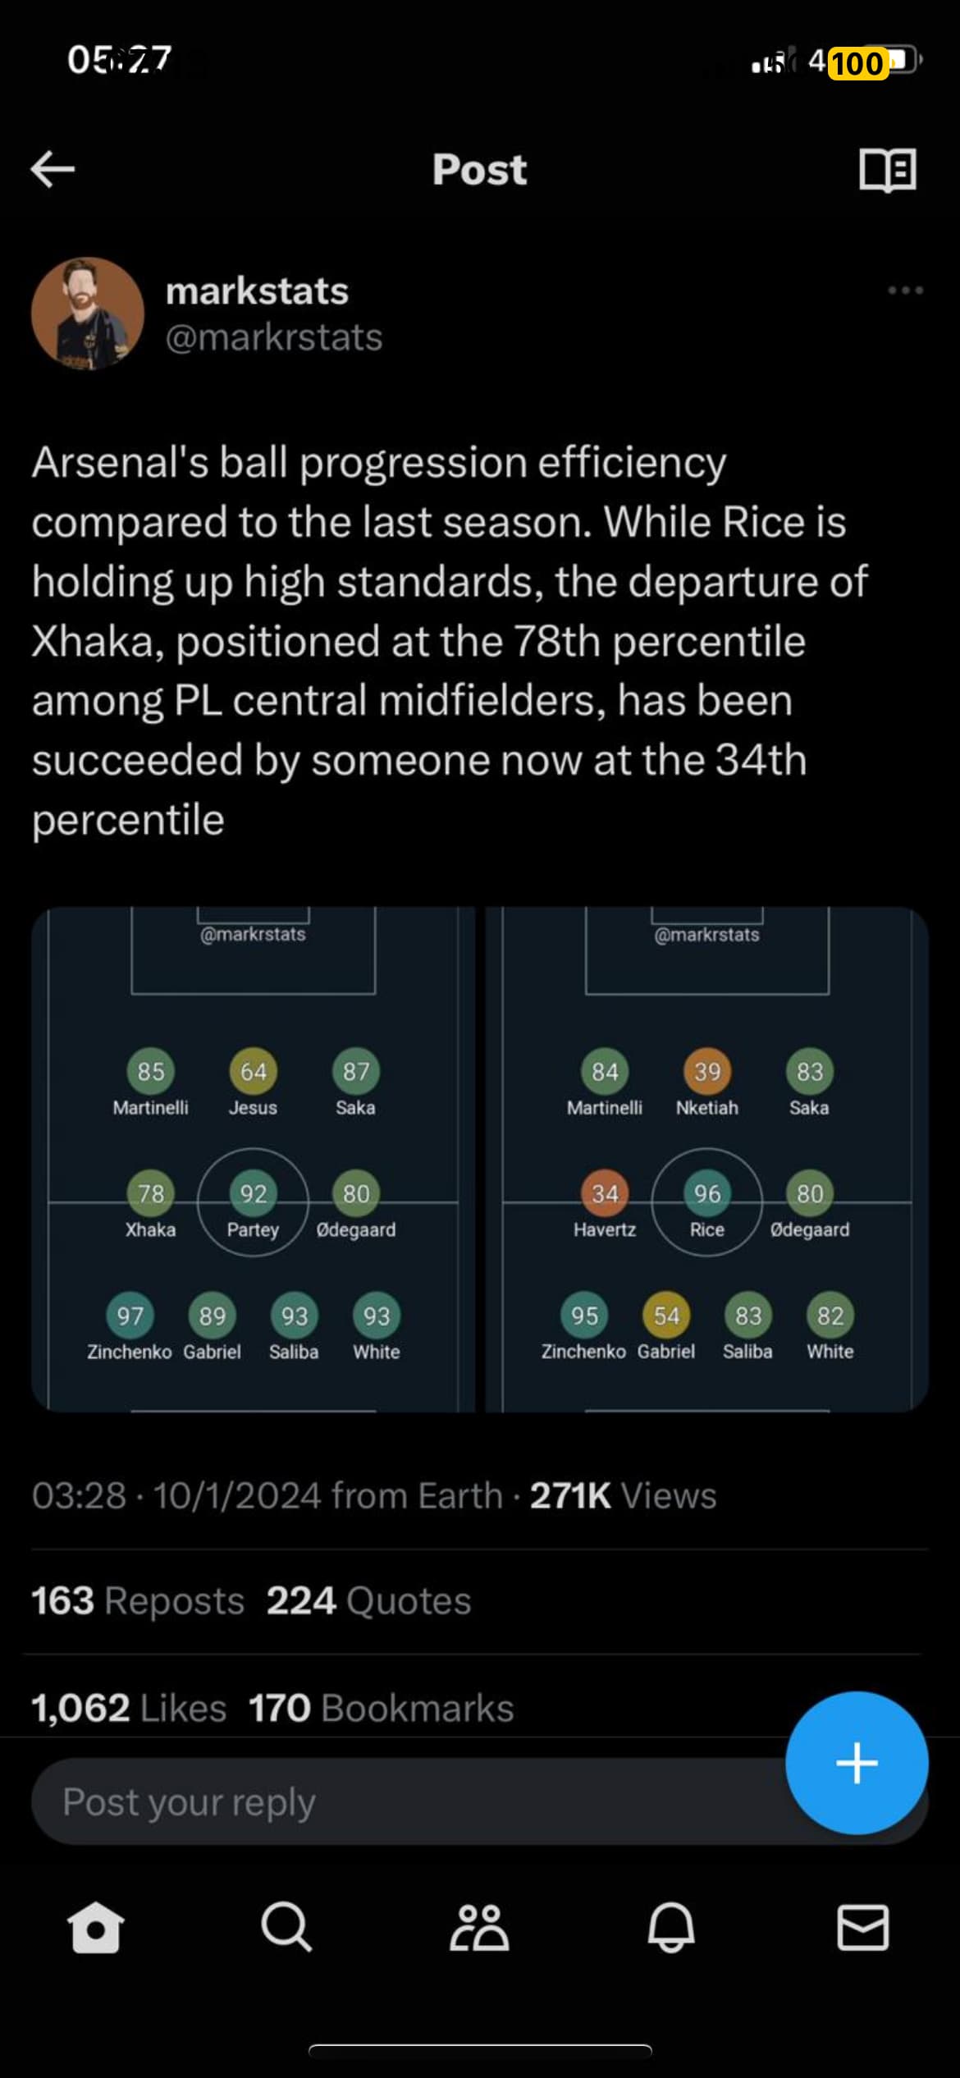Open last season's pitch chart image

253,1159
